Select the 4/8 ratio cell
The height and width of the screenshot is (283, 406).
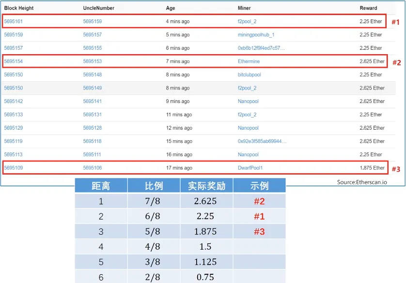pos(154,247)
